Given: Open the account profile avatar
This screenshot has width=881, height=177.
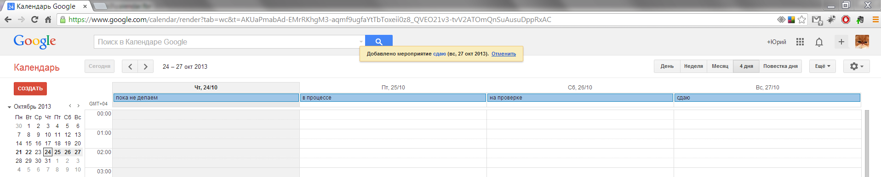Looking at the screenshot, I should pos(862,41).
